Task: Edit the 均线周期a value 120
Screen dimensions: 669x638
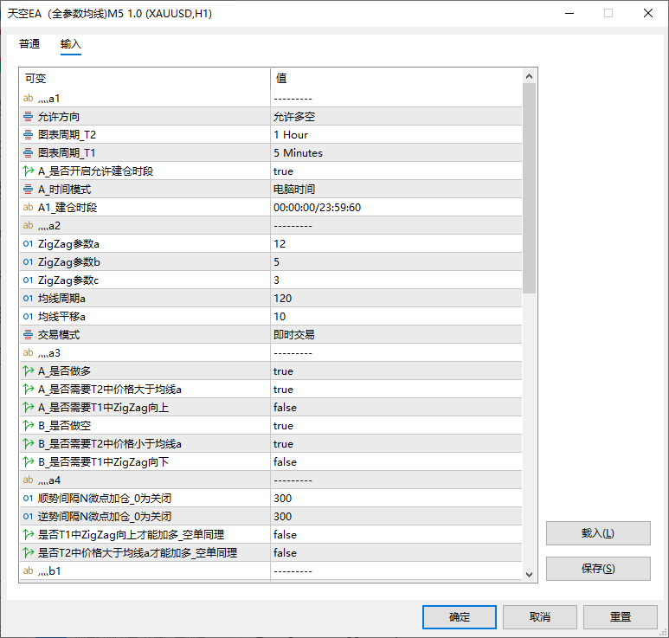Action: [396, 299]
